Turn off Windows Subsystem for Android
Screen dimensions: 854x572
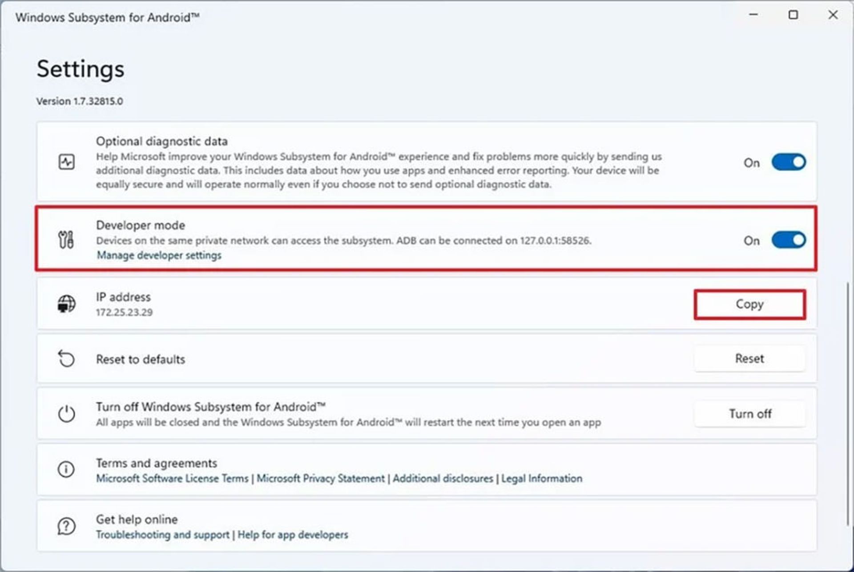click(750, 414)
